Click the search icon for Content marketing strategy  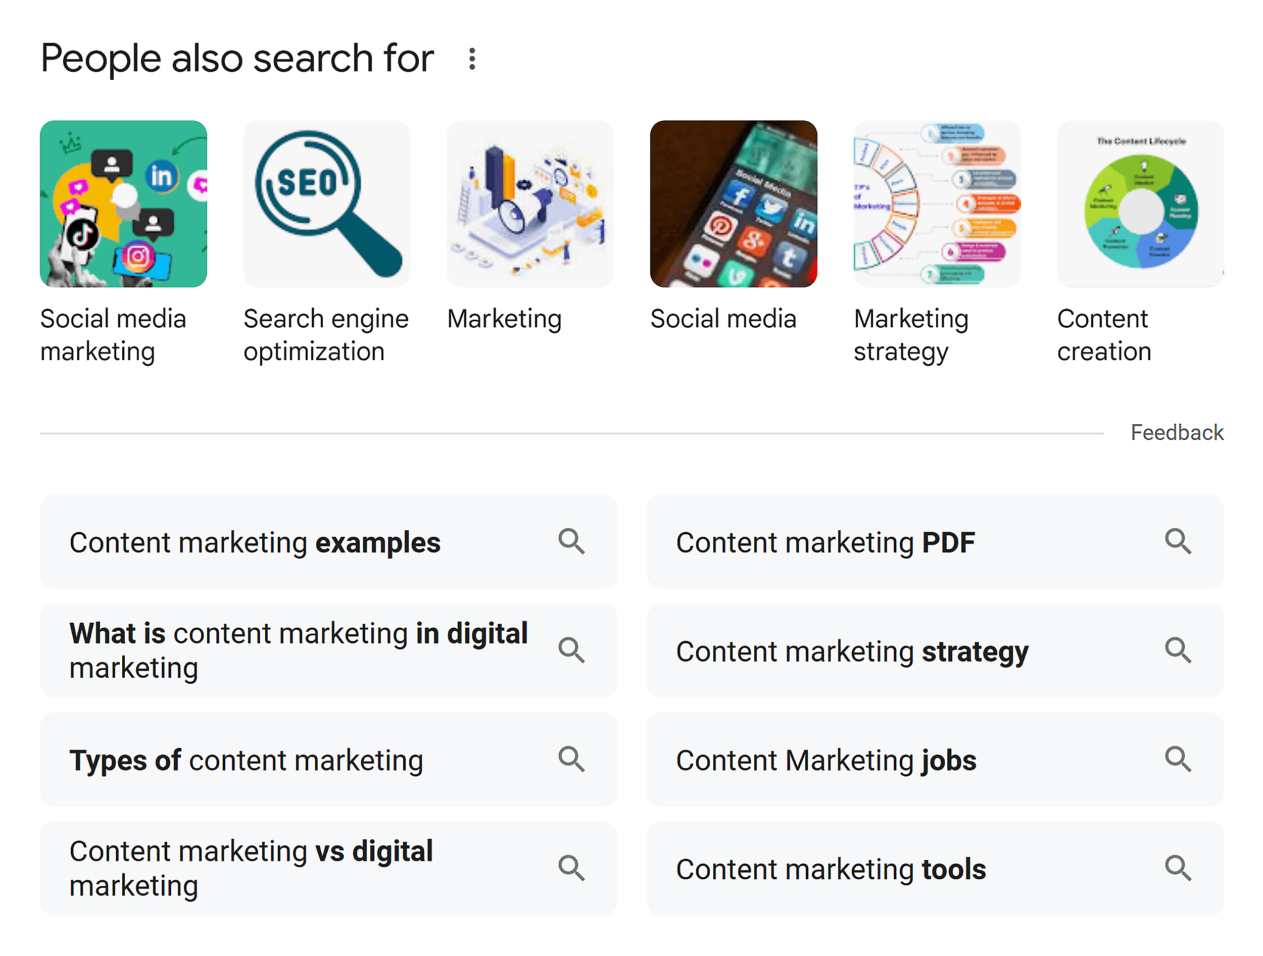click(x=1179, y=650)
